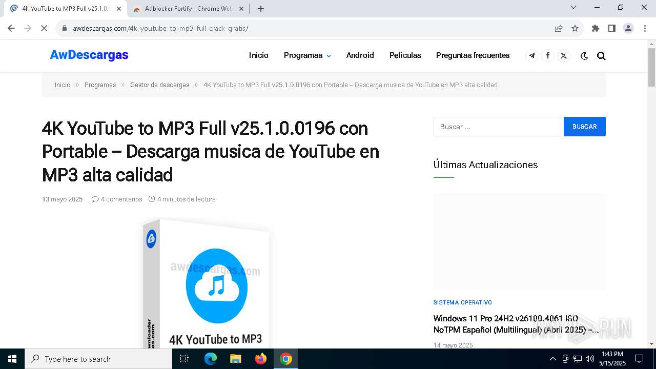Image resolution: width=656 pixels, height=369 pixels.
Task: Stop loading the page with X button
Action: click(x=44, y=28)
